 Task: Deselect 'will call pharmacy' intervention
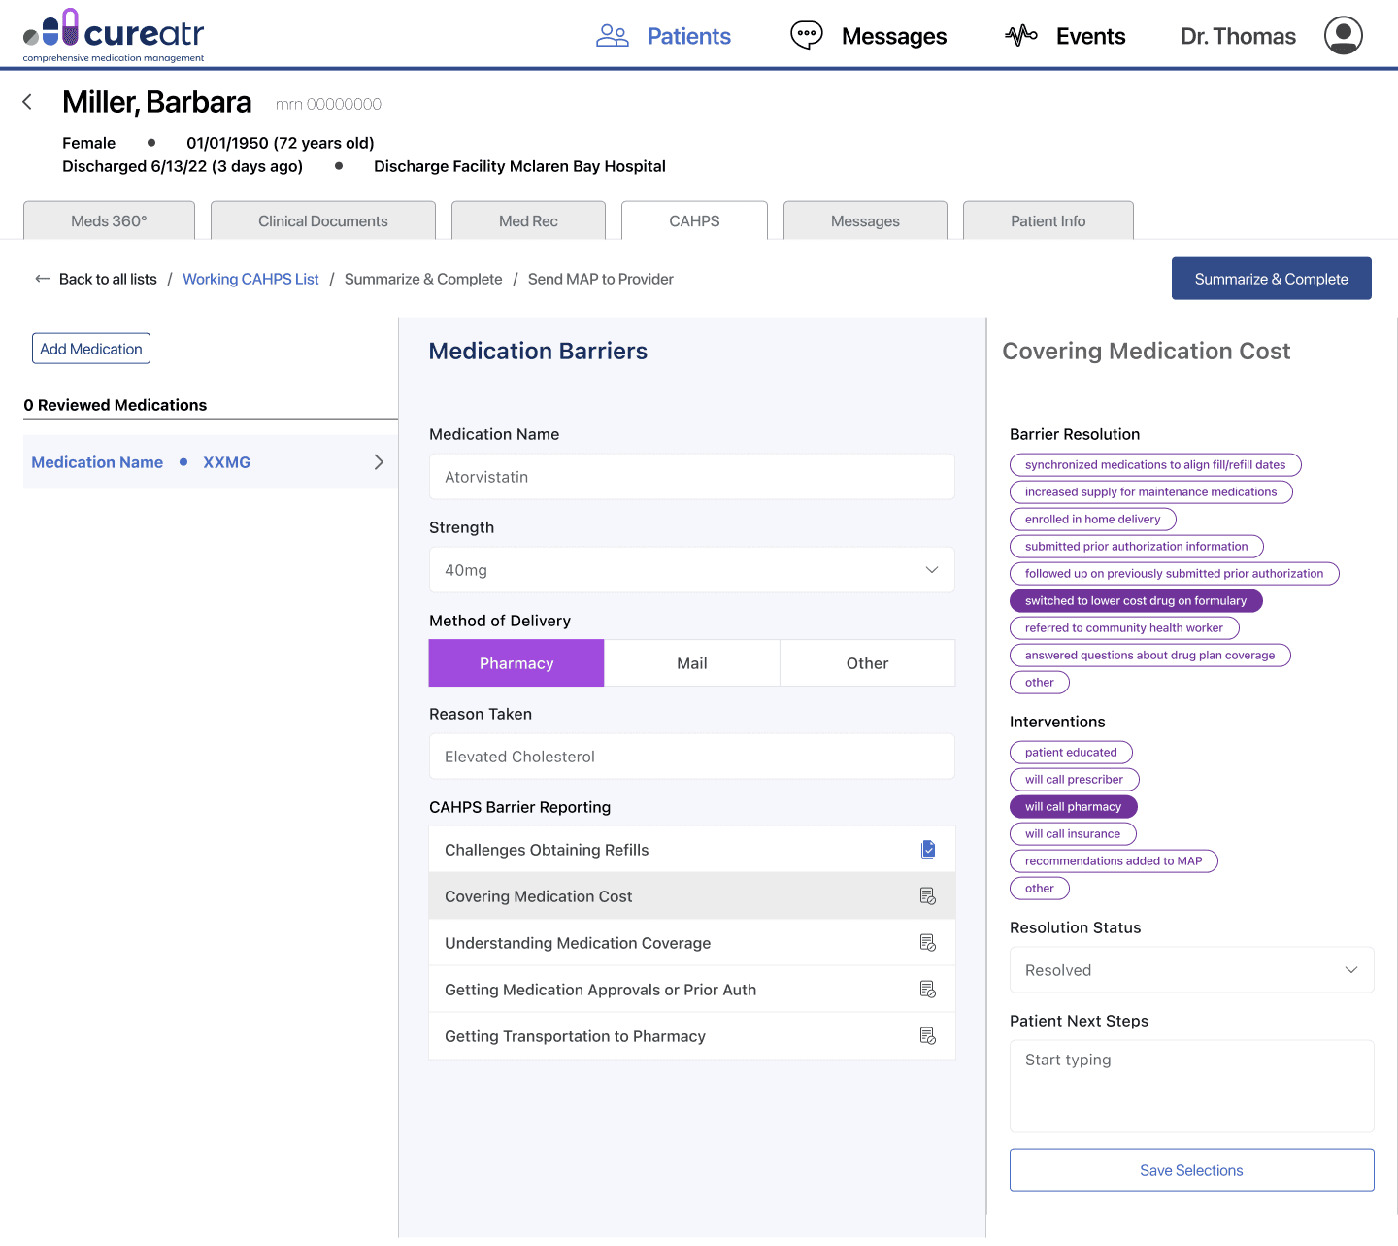[x=1074, y=807]
